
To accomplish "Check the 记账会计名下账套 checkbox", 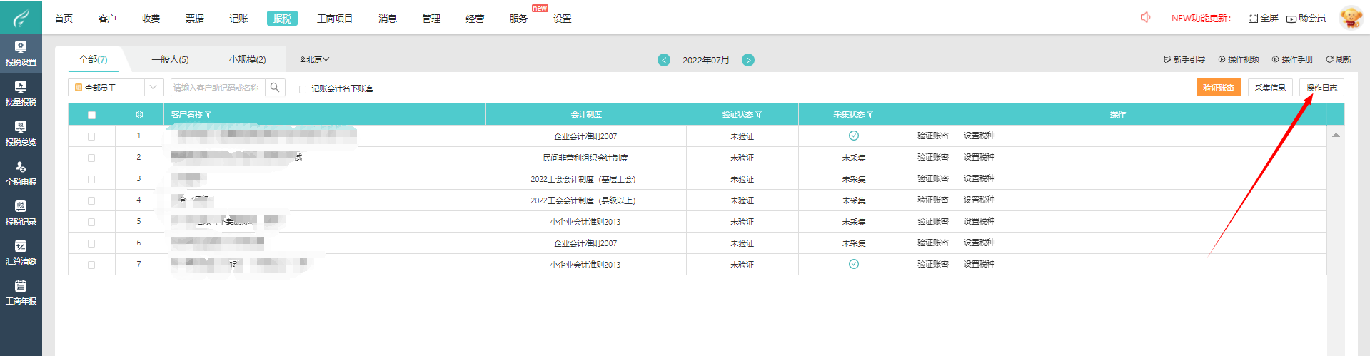I will [x=303, y=89].
